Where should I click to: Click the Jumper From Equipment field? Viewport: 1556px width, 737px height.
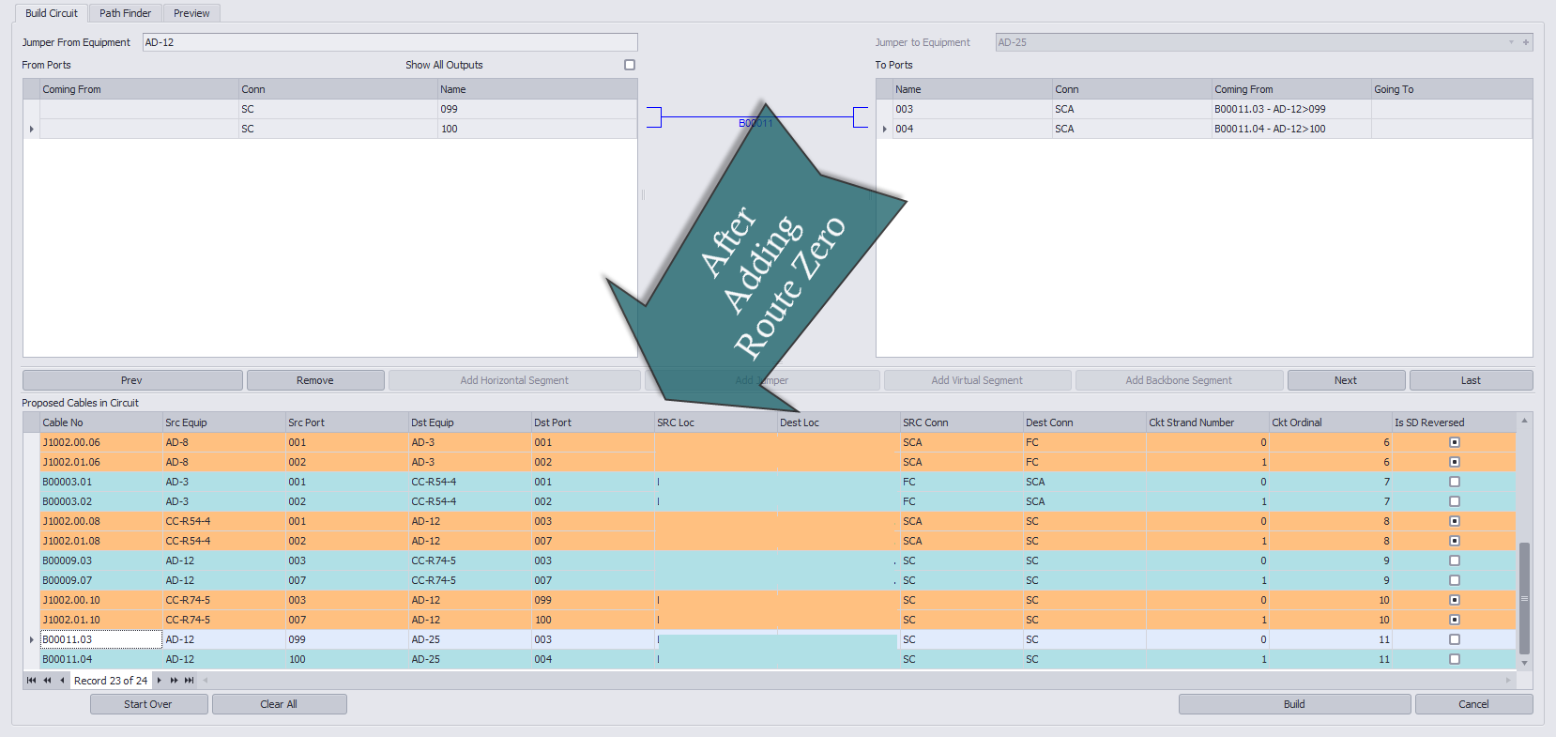pyautogui.click(x=389, y=42)
